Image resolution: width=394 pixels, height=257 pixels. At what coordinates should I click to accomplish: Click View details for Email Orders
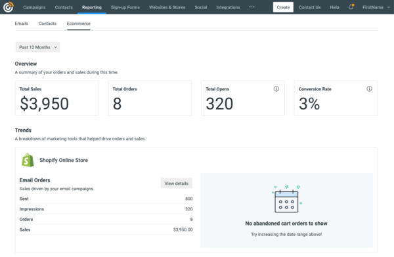[177, 183]
